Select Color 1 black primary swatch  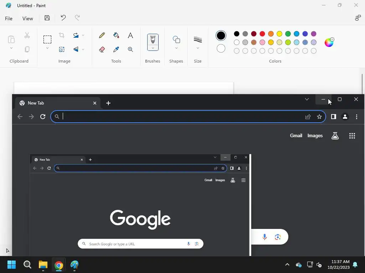(221, 36)
